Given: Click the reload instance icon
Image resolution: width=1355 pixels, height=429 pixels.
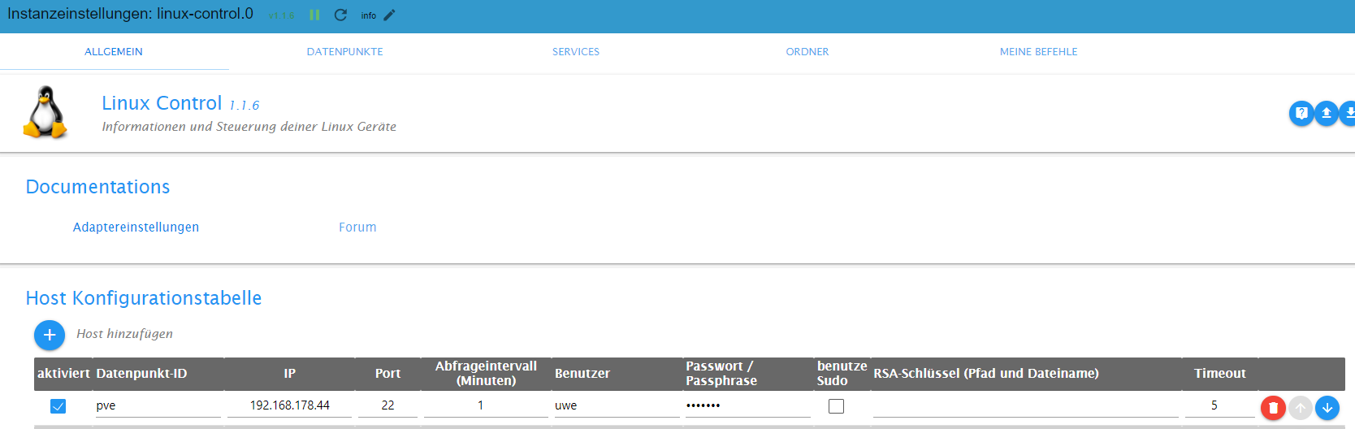Looking at the screenshot, I should [340, 15].
